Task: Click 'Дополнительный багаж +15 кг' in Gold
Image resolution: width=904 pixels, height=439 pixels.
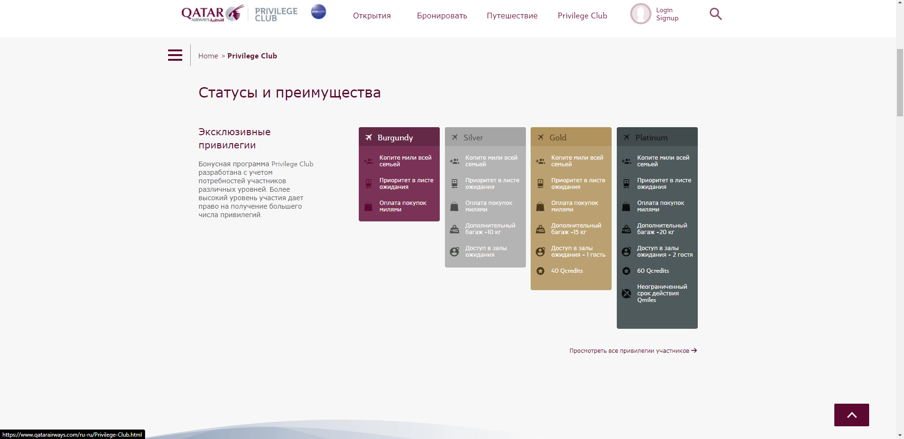Action: pos(576,229)
